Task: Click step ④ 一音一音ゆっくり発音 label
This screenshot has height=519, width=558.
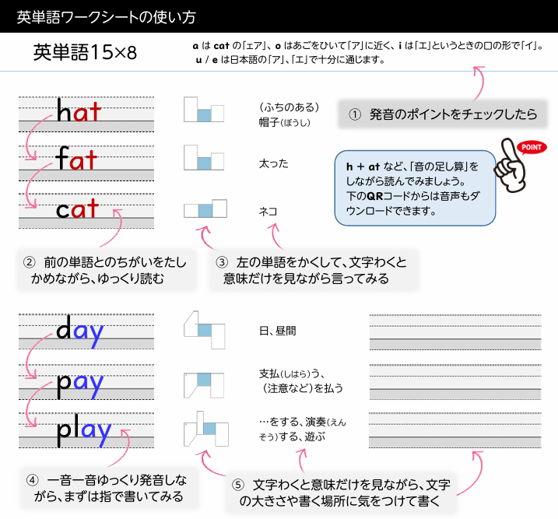Action: pyautogui.click(x=108, y=489)
